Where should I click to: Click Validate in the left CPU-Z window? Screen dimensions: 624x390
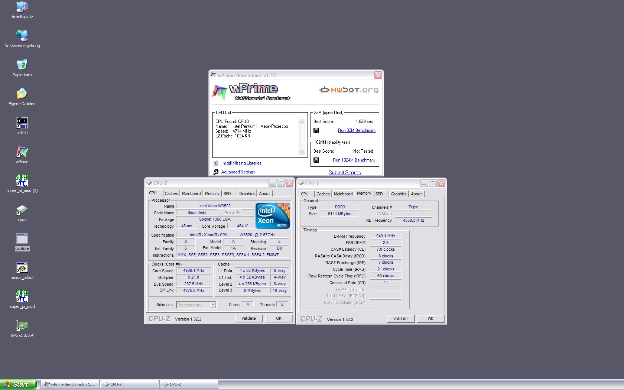click(249, 318)
